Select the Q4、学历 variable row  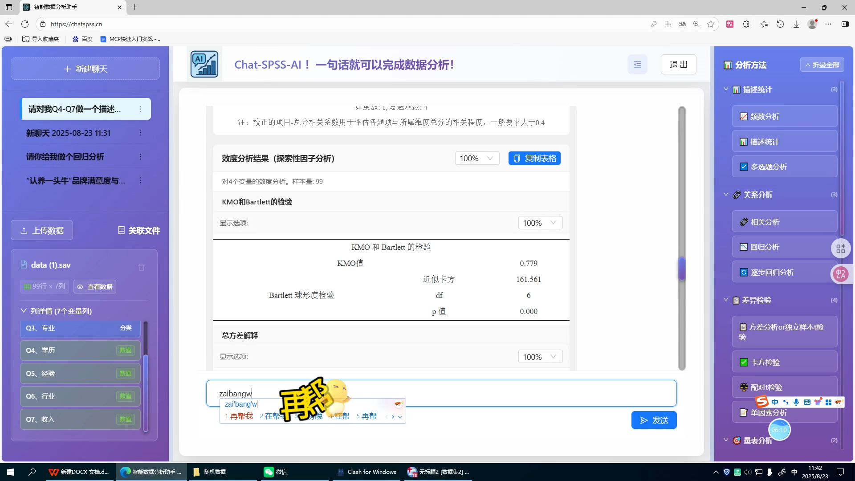click(x=80, y=350)
